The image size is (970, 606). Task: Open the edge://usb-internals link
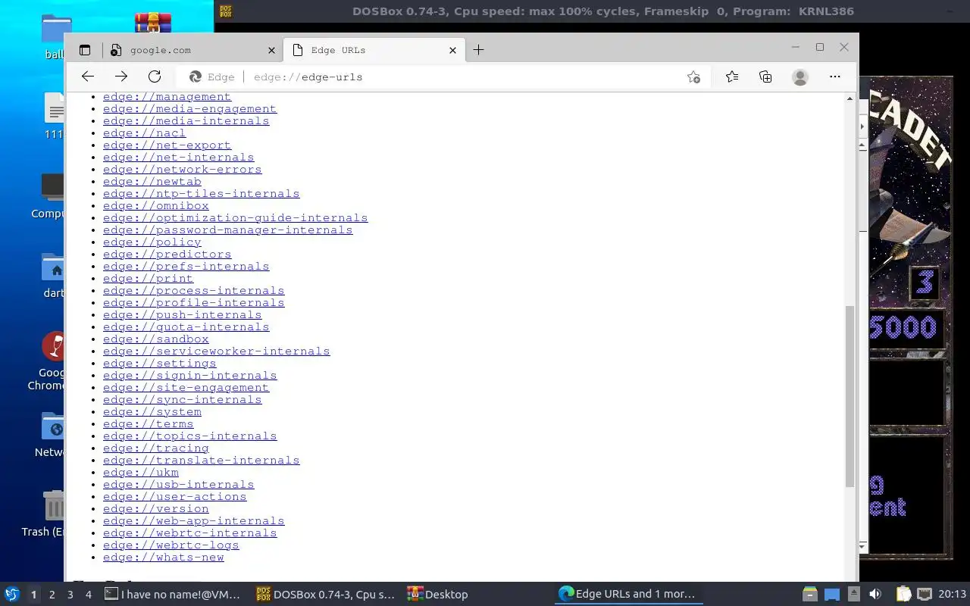coord(178,484)
